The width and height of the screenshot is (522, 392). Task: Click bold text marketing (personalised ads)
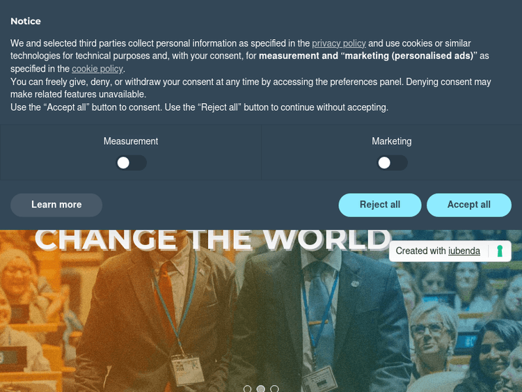tap(409, 56)
